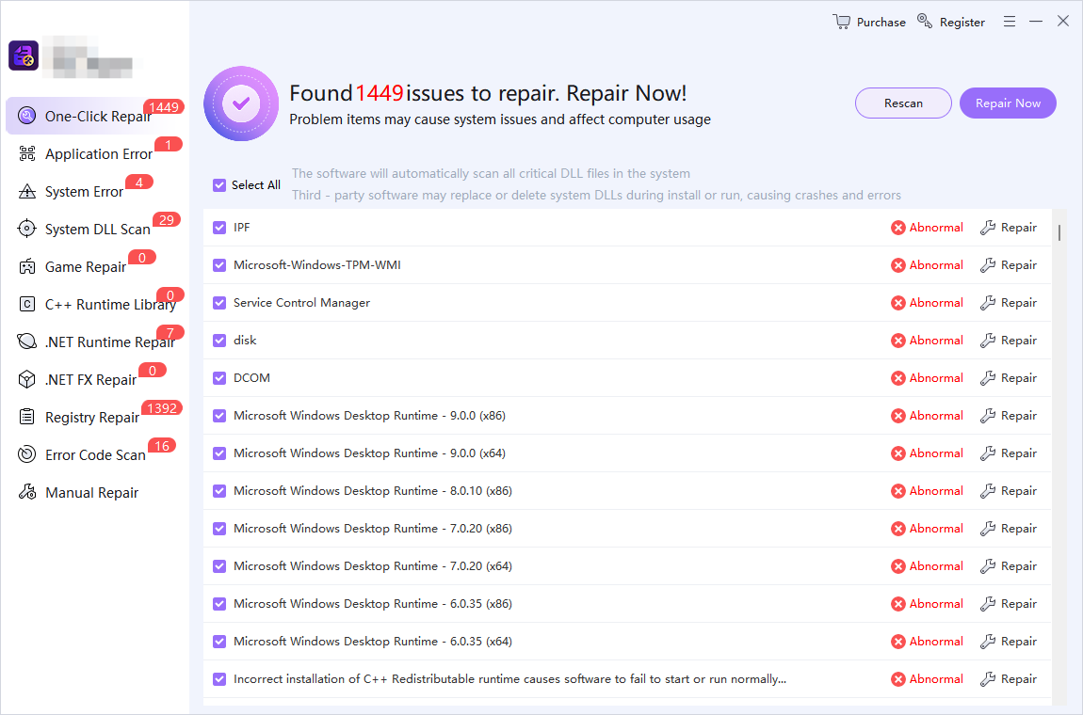Click the .NET FX Repair cube icon

pos(27,380)
